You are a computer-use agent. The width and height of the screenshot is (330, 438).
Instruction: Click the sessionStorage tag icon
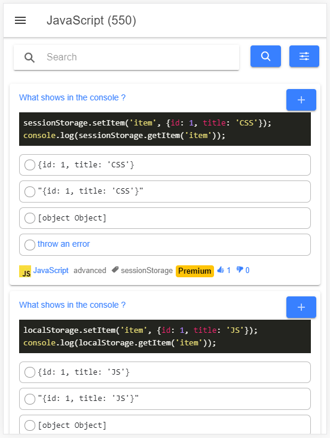pyautogui.click(x=115, y=270)
